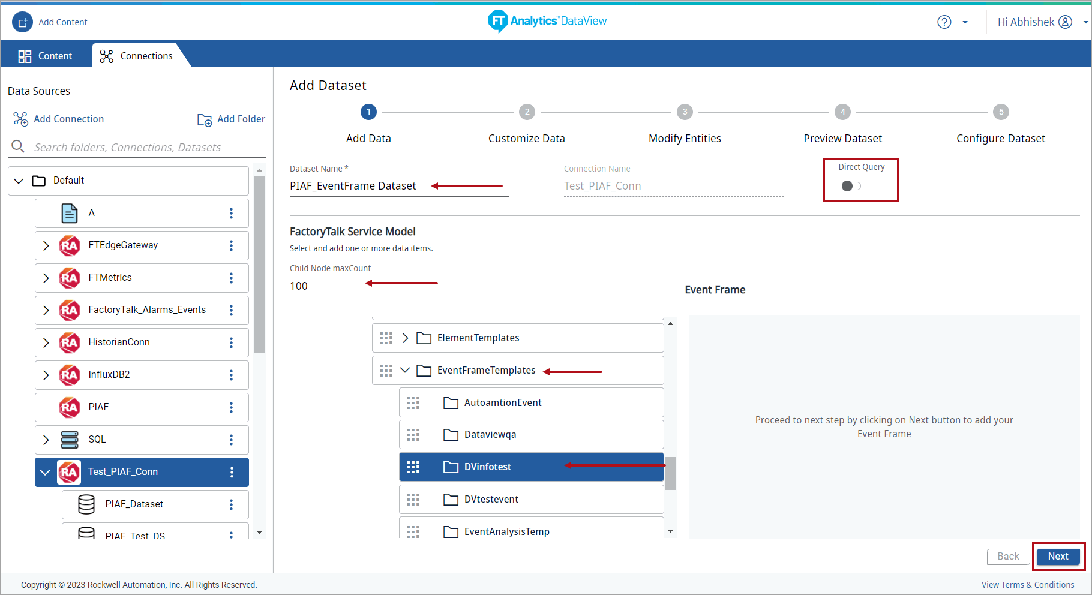Expand the FactoryTalk_Alarms_Events connection
1092x595 pixels.
coord(46,310)
